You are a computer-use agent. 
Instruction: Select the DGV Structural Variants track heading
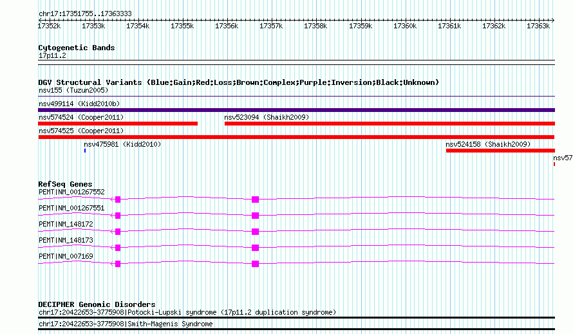coord(239,82)
